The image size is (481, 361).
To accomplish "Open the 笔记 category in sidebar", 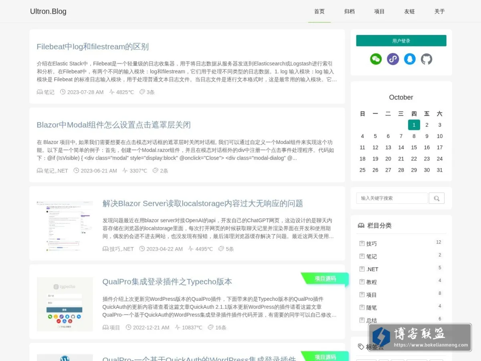I will (x=372, y=256).
